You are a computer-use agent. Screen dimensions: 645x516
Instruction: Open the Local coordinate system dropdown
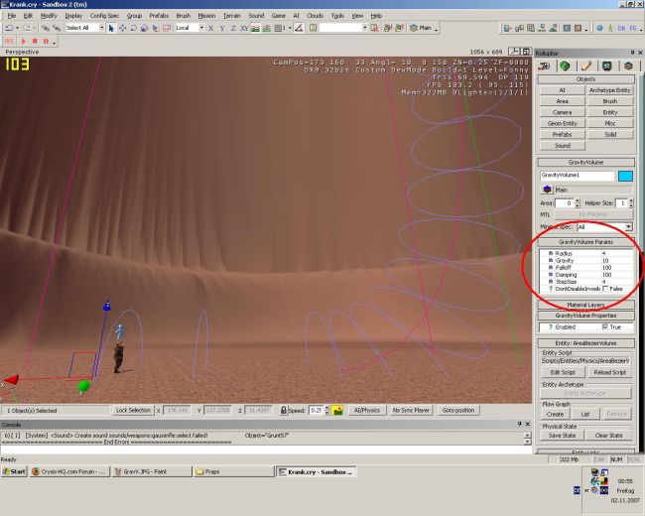click(x=201, y=28)
